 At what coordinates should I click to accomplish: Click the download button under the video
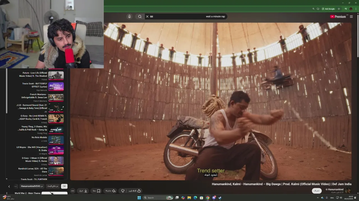pos(83,191)
